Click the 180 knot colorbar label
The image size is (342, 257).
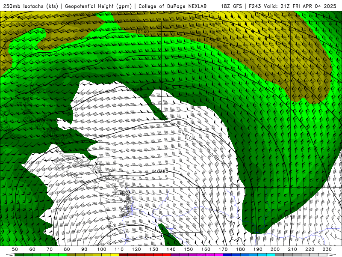pyautogui.click(x=240, y=249)
